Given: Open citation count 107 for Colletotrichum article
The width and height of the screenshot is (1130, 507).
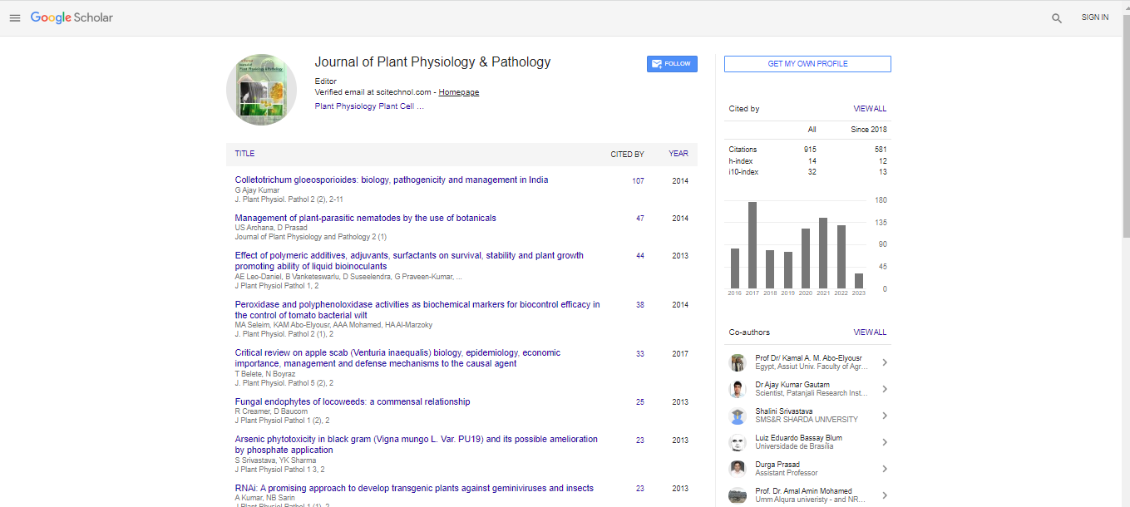Looking at the screenshot, I should [x=638, y=181].
